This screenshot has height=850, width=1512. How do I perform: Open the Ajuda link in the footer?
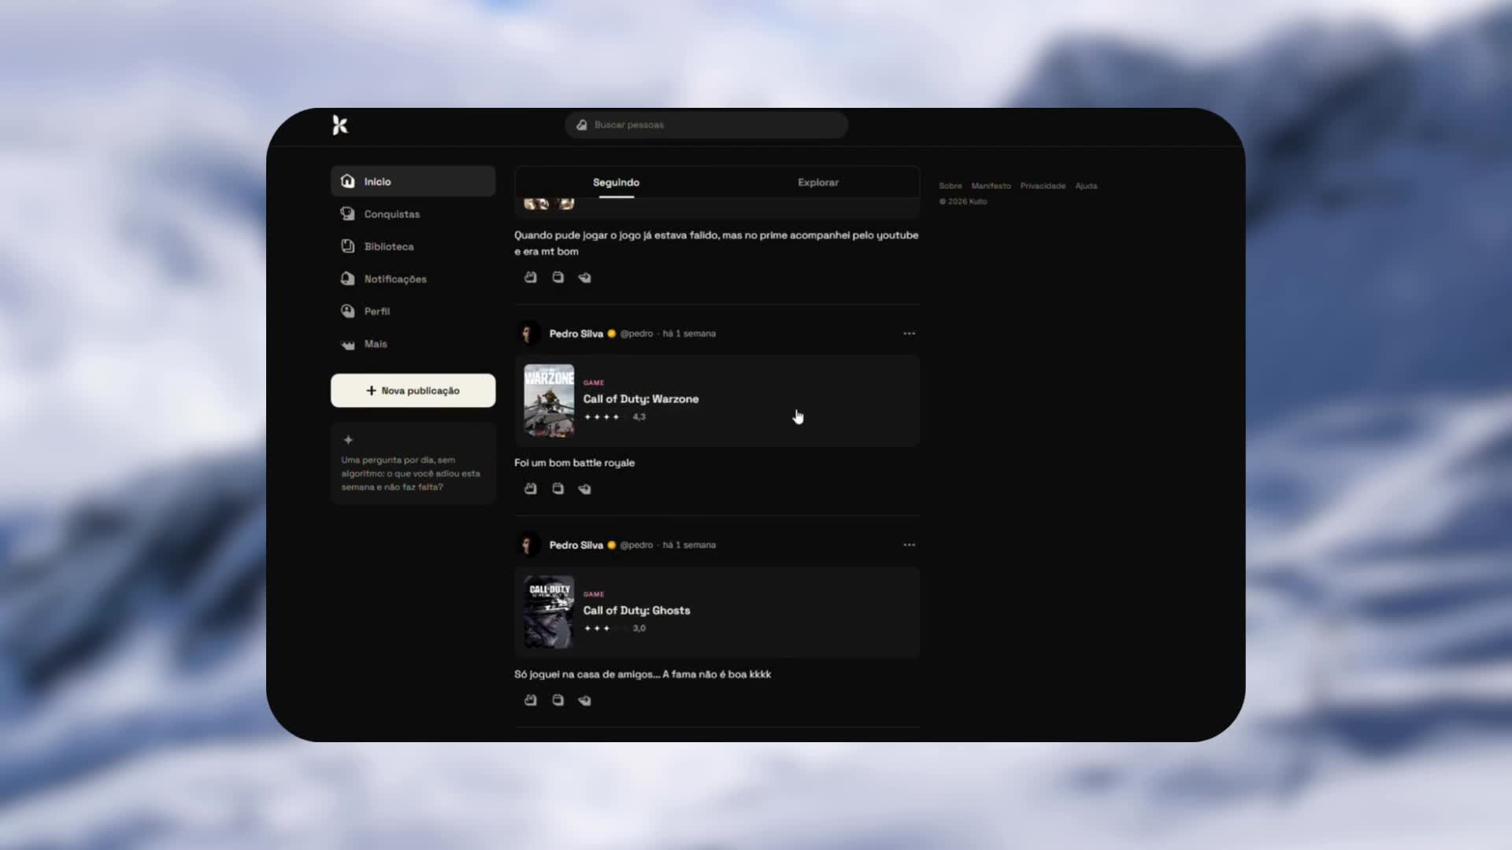coord(1086,186)
